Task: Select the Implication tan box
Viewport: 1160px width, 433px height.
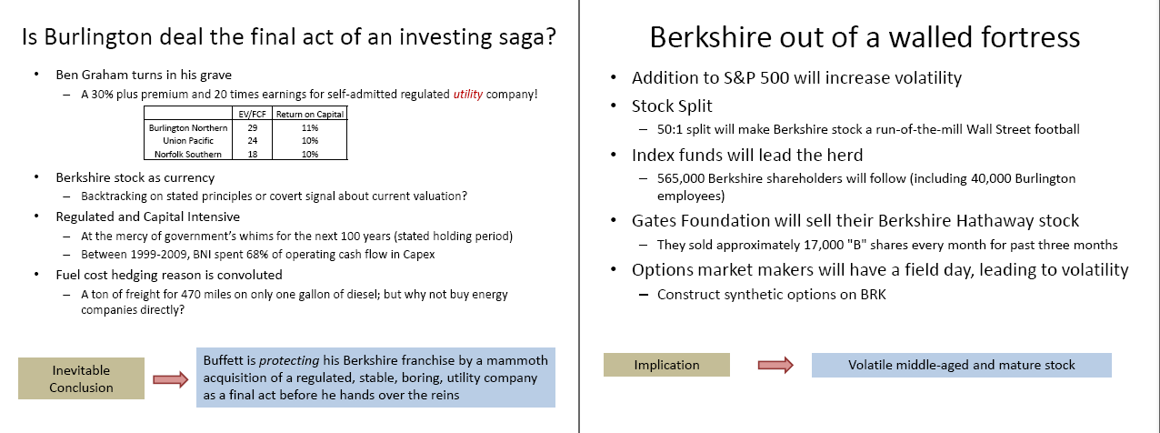Action: click(x=666, y=365)
